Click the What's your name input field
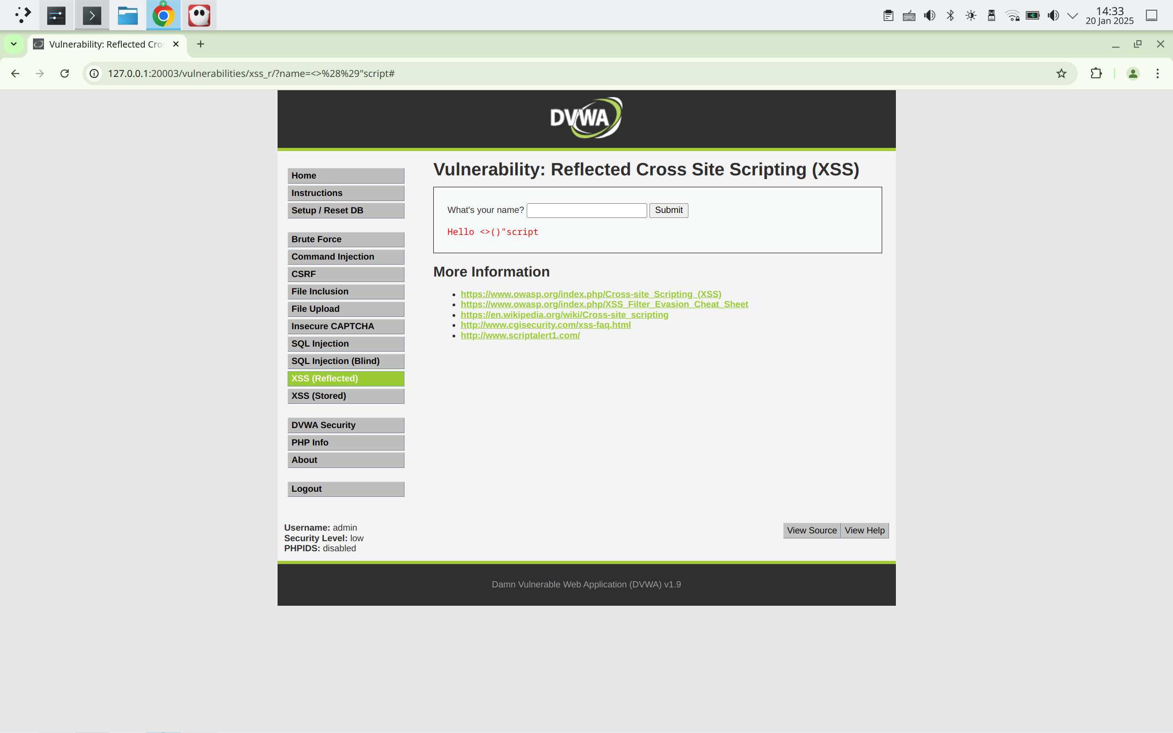 pos(586,211)
